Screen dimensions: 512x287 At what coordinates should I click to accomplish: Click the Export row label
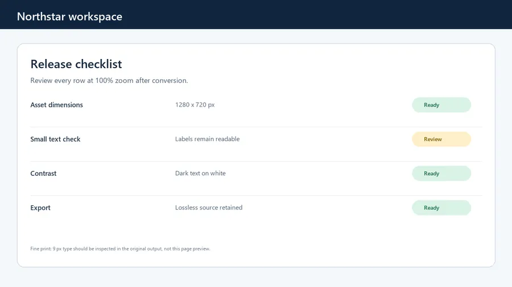(40, 208)
